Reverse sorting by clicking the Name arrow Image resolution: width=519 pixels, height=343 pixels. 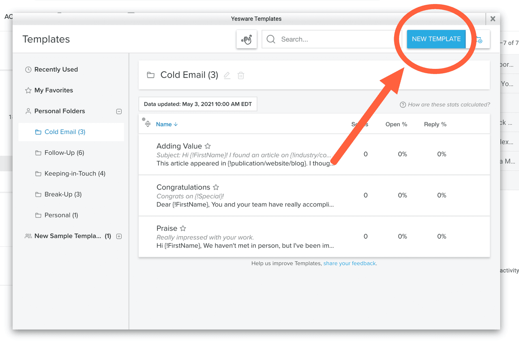tap(176, 124)
